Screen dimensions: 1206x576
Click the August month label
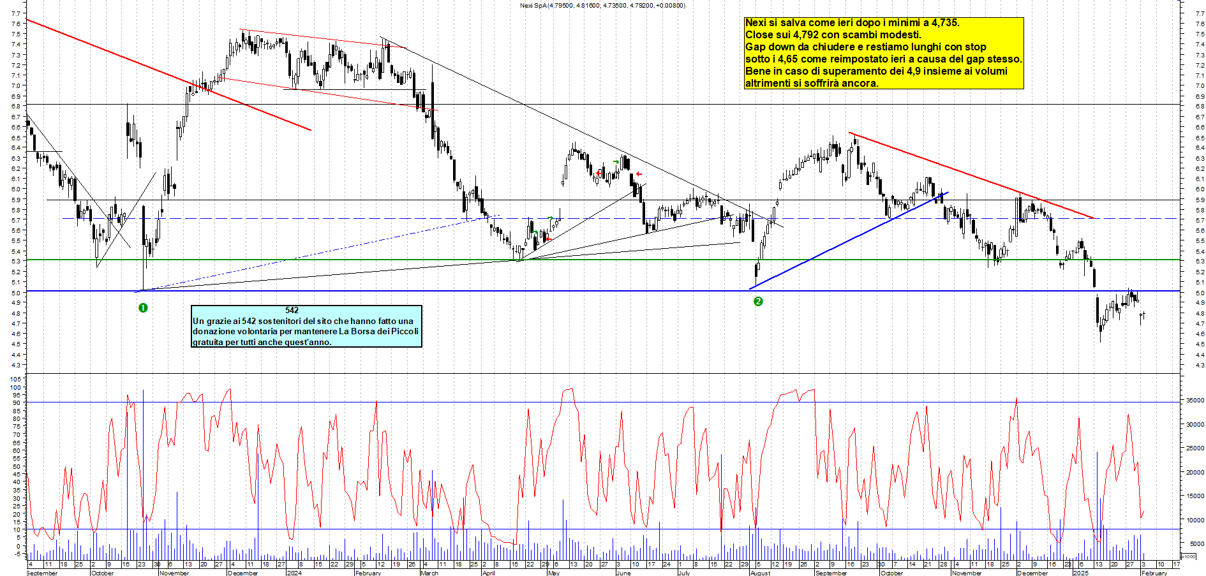coord(760,573)
